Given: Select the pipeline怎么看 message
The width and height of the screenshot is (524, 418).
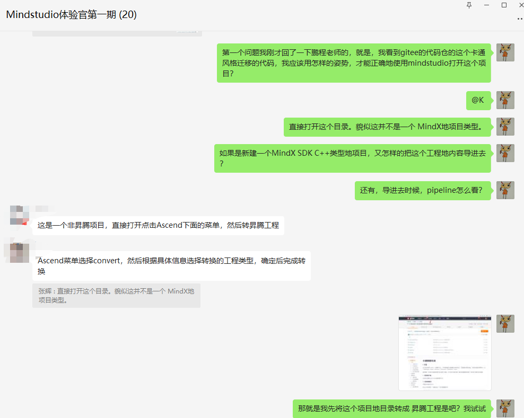Looking at the screenshot, I should (x=423, y=191).
